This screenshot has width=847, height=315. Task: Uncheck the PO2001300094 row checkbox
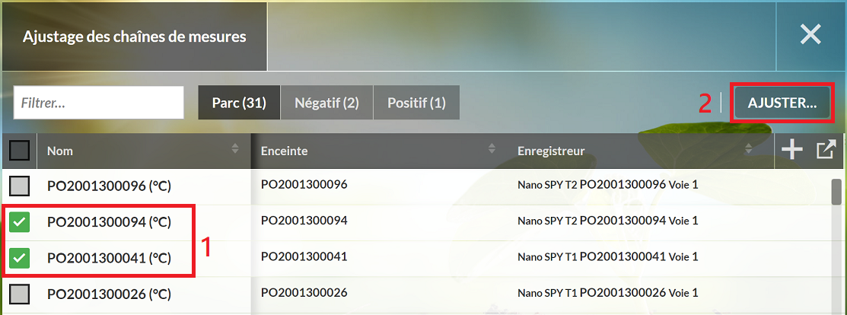pos(20,222)
